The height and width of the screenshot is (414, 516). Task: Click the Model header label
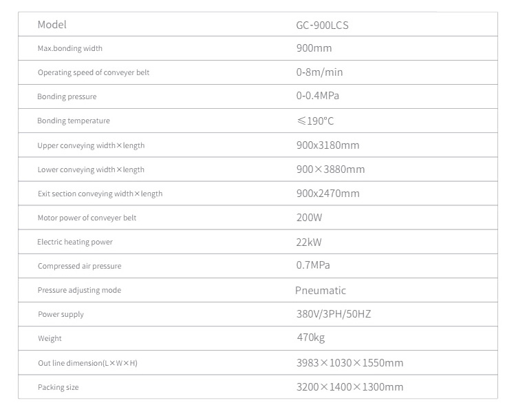tap(52, 25)
